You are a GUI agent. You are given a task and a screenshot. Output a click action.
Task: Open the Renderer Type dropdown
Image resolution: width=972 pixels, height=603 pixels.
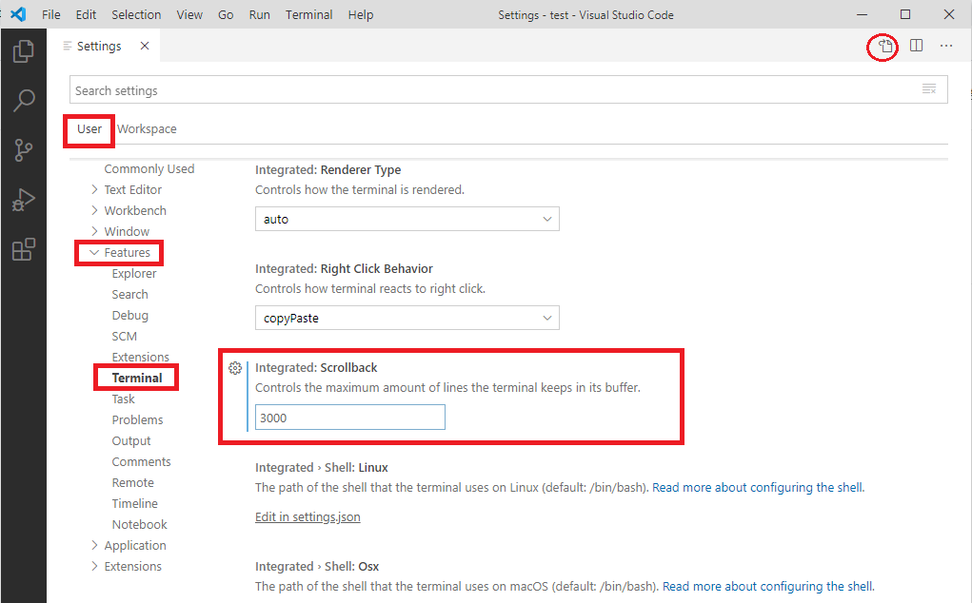[x=407, y=219]
